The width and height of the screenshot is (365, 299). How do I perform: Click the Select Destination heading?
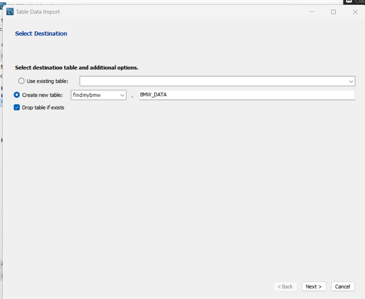pyautogui.click(x=41, y=33)
